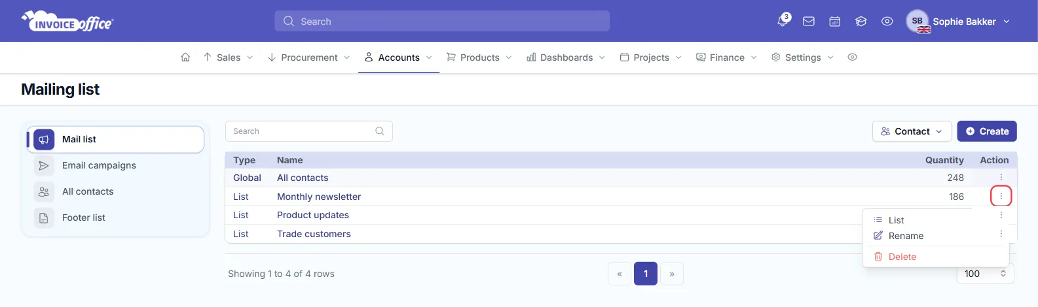Toggle the eye icon after Settings menu
The image size is (1038, 307).
pos(852,57)
